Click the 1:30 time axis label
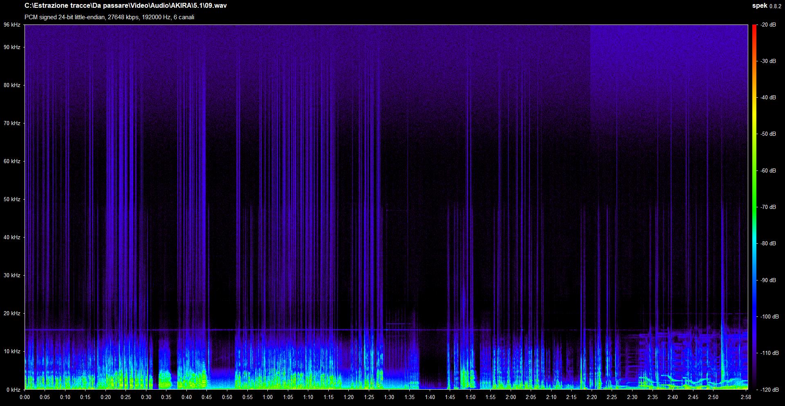785x406 pixels. coord(389,397)
